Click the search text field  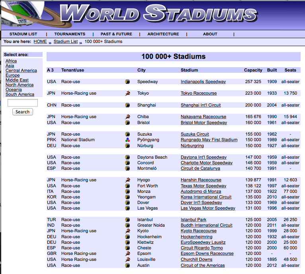(x=23, y=103)
